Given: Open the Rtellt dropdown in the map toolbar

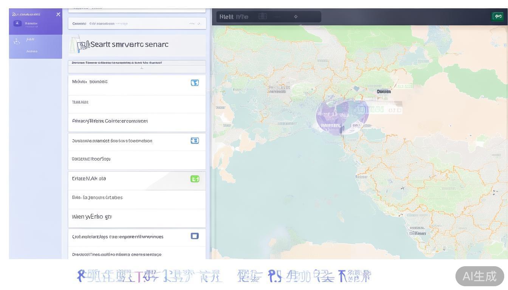Looking at the screenshot, I should 234,17.
